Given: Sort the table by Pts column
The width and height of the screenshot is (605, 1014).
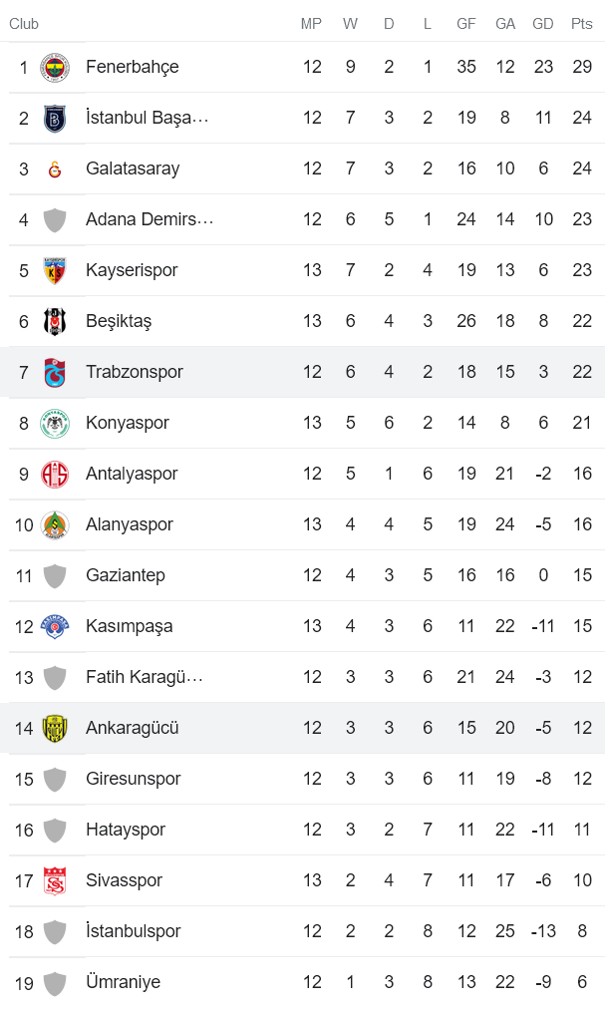Looking at the screenshot, I should (x=581, y=23).
